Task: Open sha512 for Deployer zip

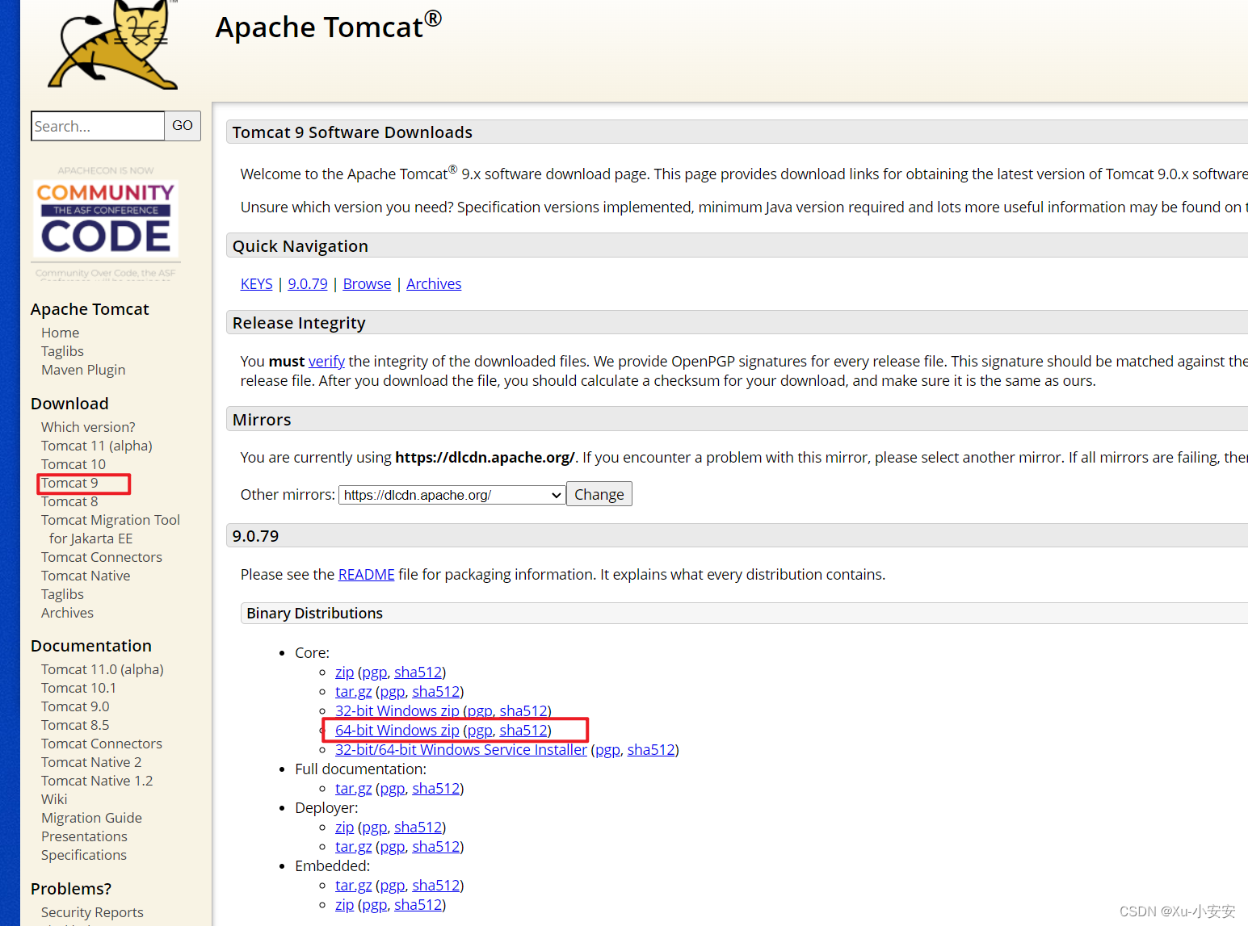Action: click(418, 828)
